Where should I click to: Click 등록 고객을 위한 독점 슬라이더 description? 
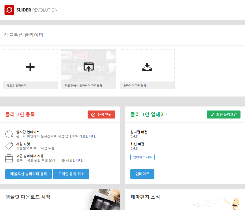50,160
